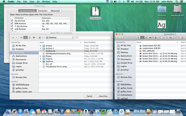Select the Macintosh HD drive icon
This screenshot has height=116, width=186.
pos(177,11)
